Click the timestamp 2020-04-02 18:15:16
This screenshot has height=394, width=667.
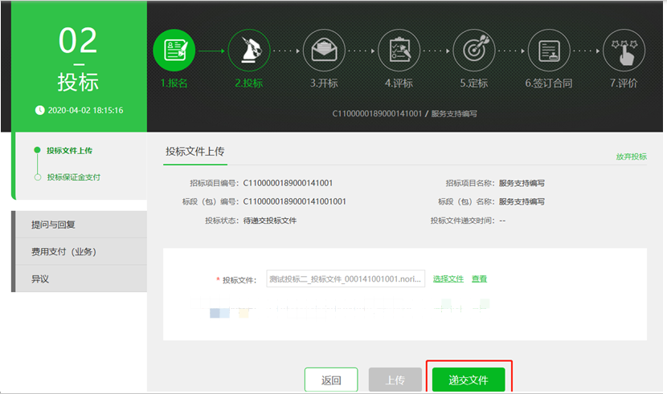[x=85, y=111]
